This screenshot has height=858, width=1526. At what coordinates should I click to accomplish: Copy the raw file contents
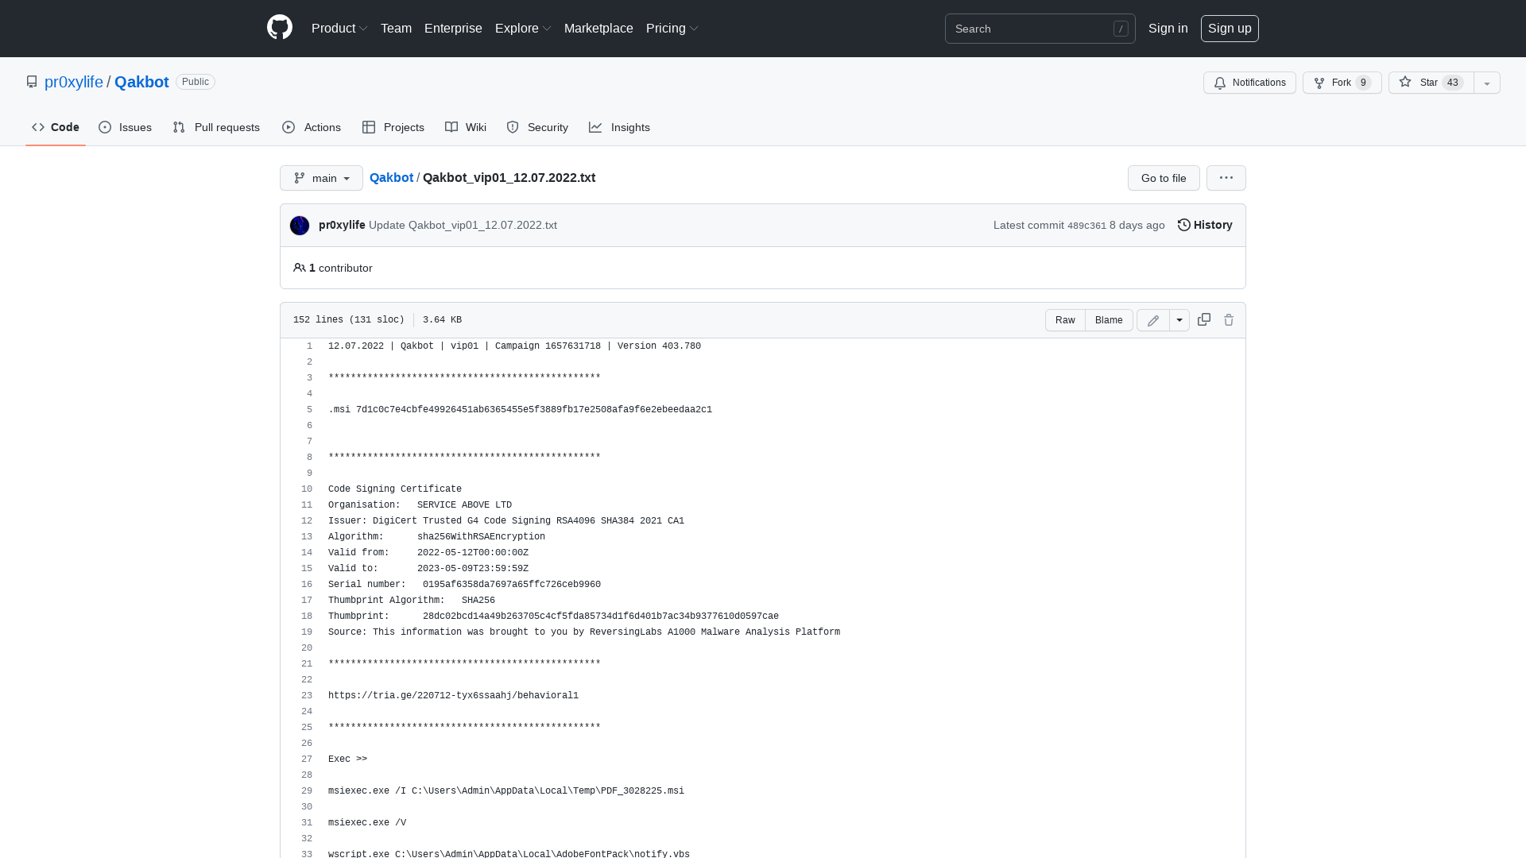[1203, 319]
